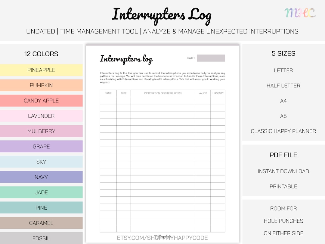
Task: Select the Sky color swatch
Action: (41, 162)
